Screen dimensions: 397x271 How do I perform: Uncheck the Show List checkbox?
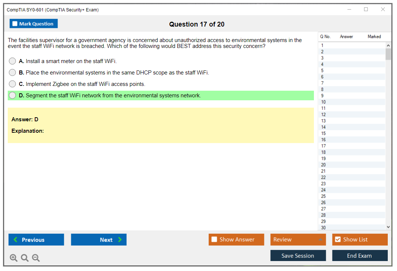tap(338, 240)
